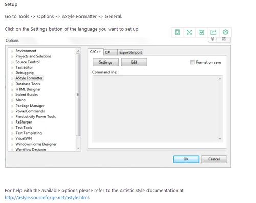Expand image to fullscreen with arrows icon
256x203 pixels.
tap(189, 32)
